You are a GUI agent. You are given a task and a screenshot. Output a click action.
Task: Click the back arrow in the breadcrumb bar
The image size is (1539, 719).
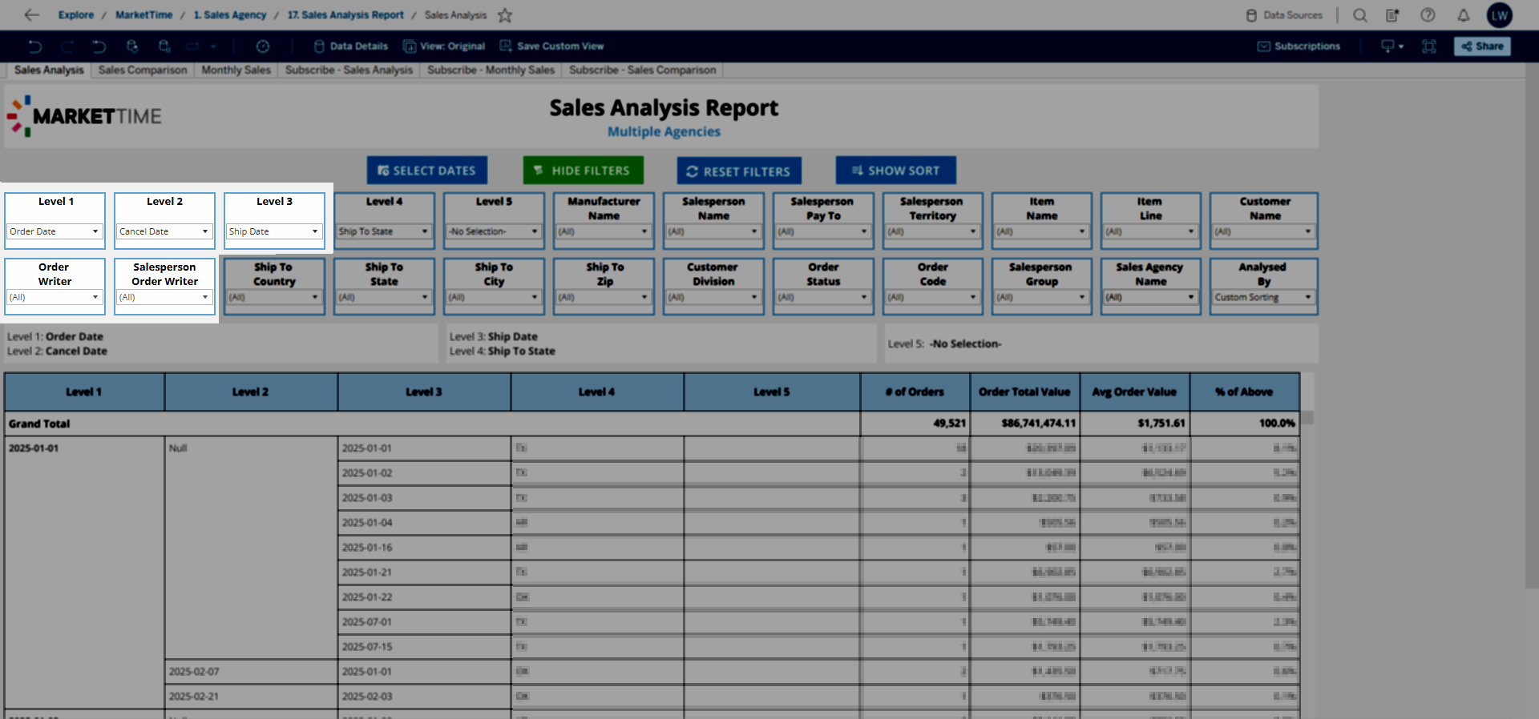(x=32, y=14)
